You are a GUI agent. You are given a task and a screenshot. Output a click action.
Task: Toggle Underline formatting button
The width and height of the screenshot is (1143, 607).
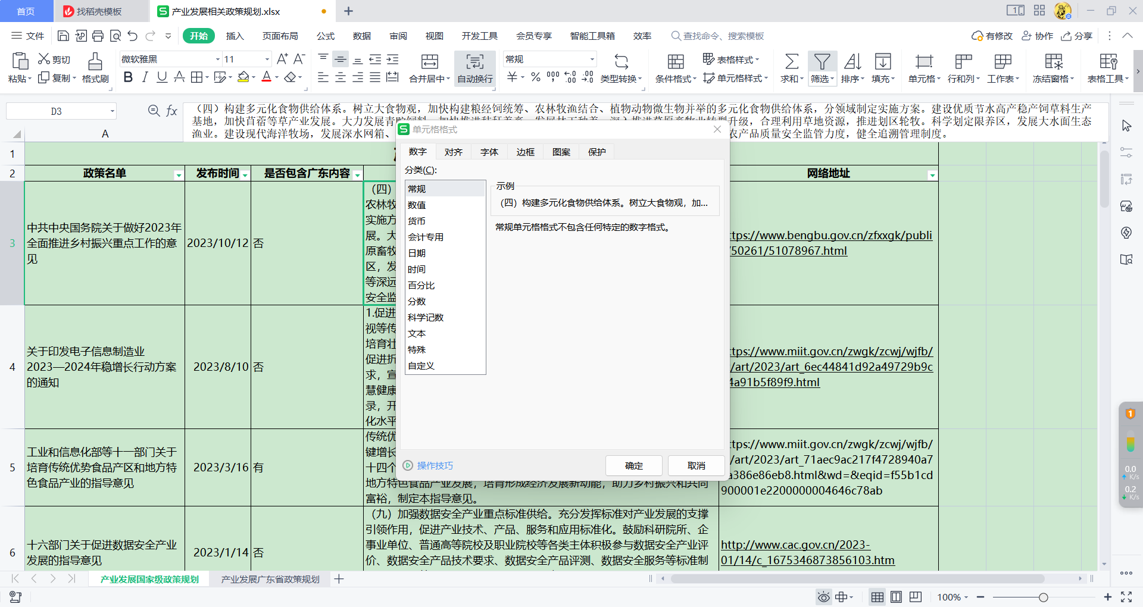coord(161,77)
